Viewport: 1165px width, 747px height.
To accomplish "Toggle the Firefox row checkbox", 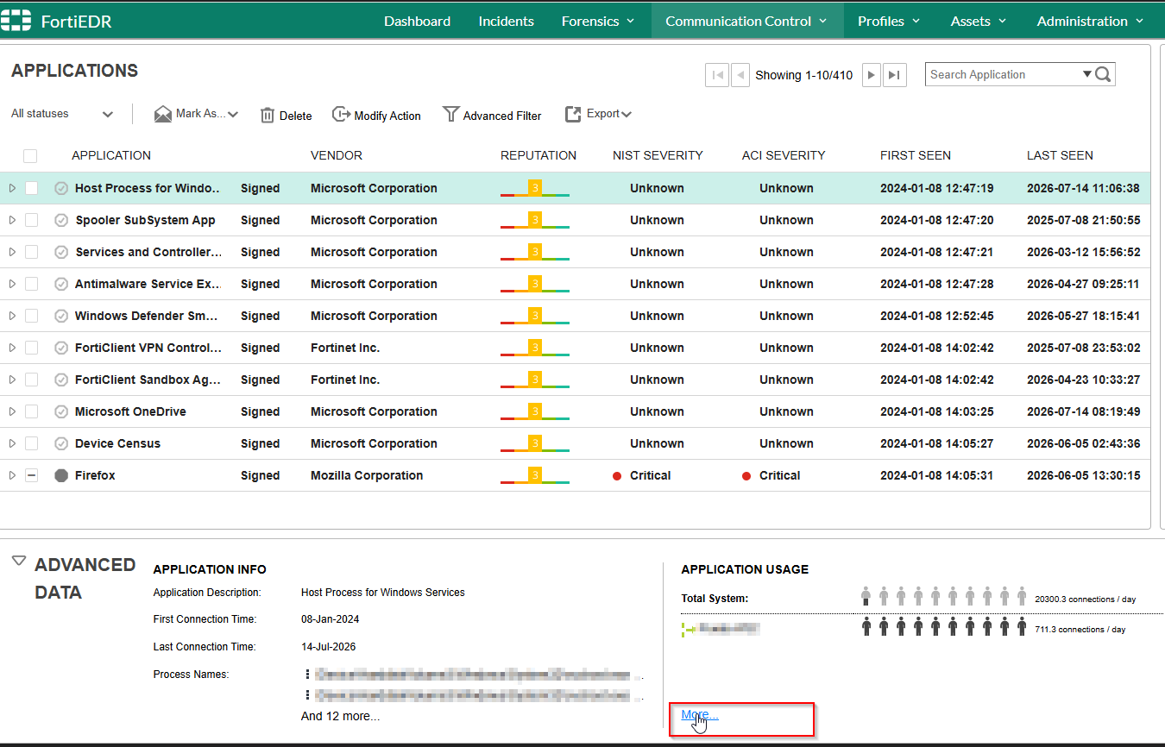I will click(x=32, y=475).
